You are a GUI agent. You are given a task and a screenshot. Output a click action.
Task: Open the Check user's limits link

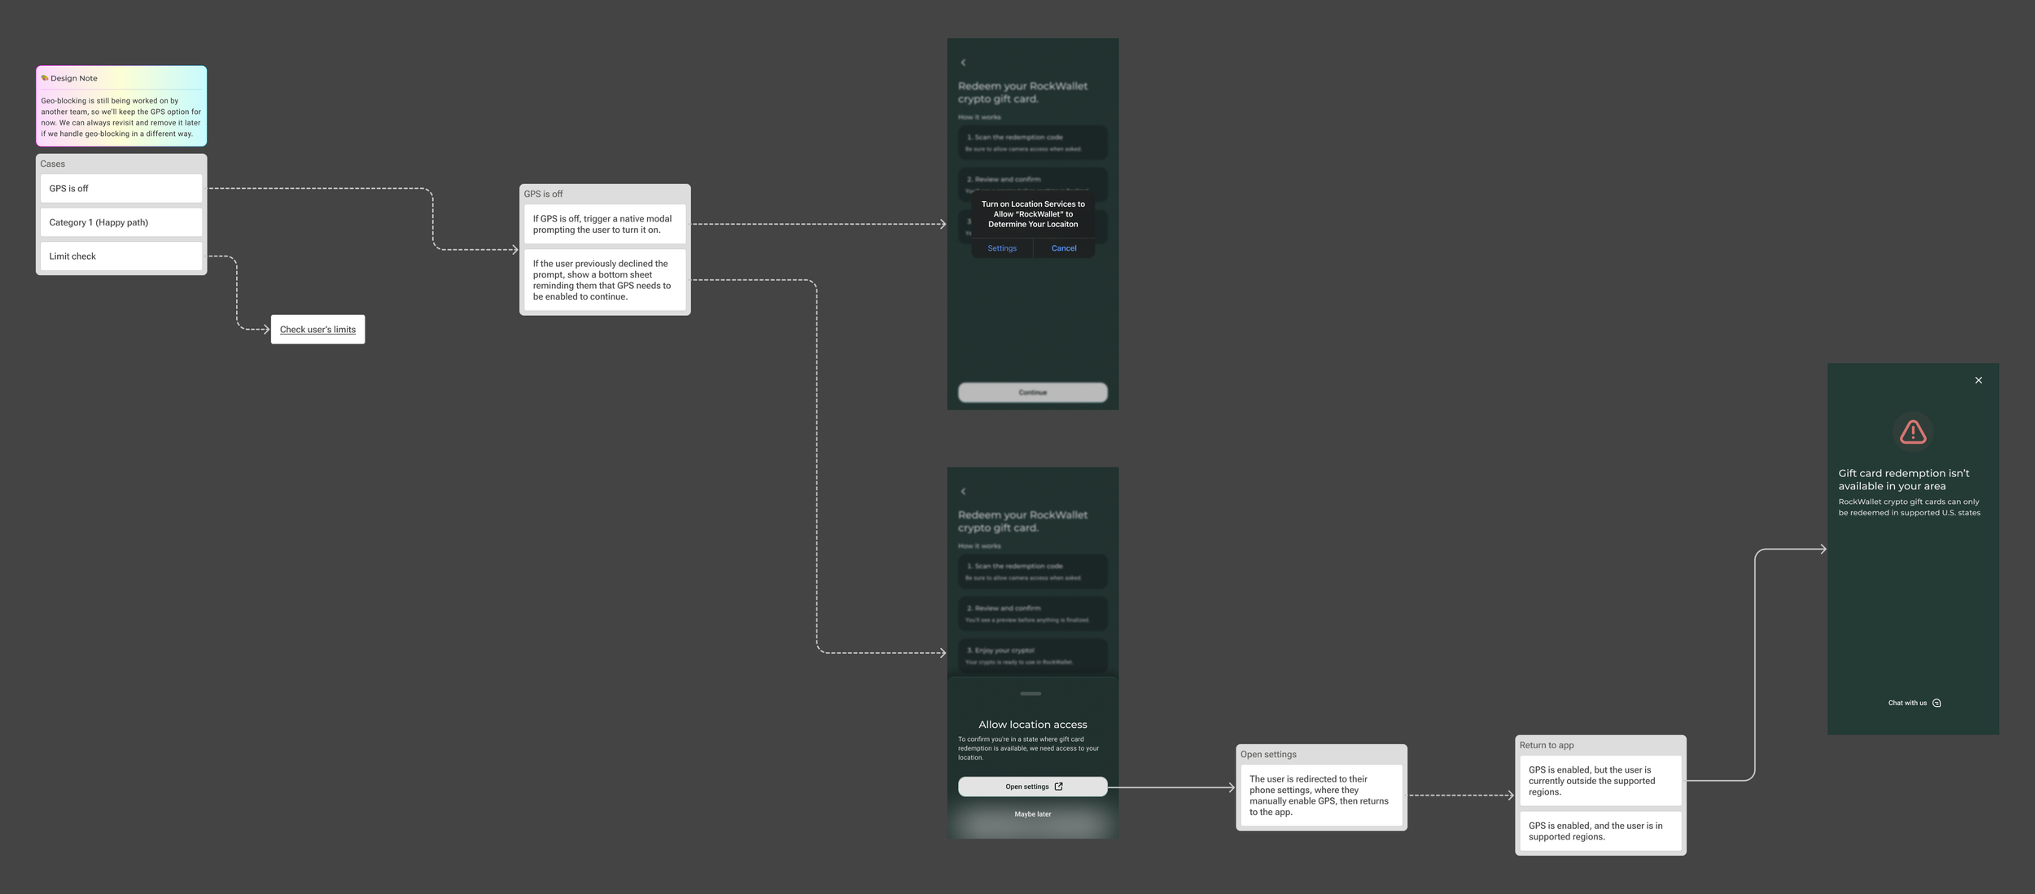pos(317,330)
